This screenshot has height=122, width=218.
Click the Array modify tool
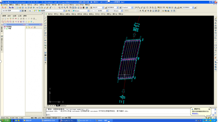[x=216, y=28]
